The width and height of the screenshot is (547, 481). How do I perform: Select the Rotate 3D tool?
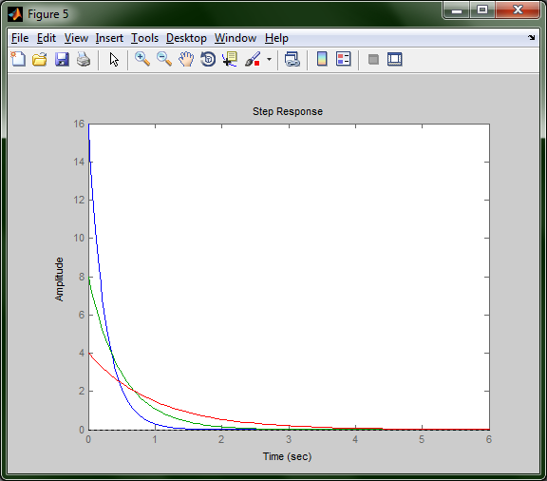[208, 59]
